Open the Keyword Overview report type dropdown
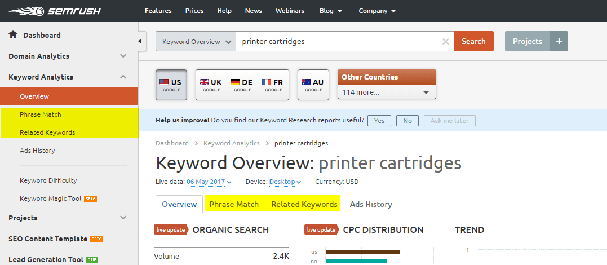 [196, 42]
